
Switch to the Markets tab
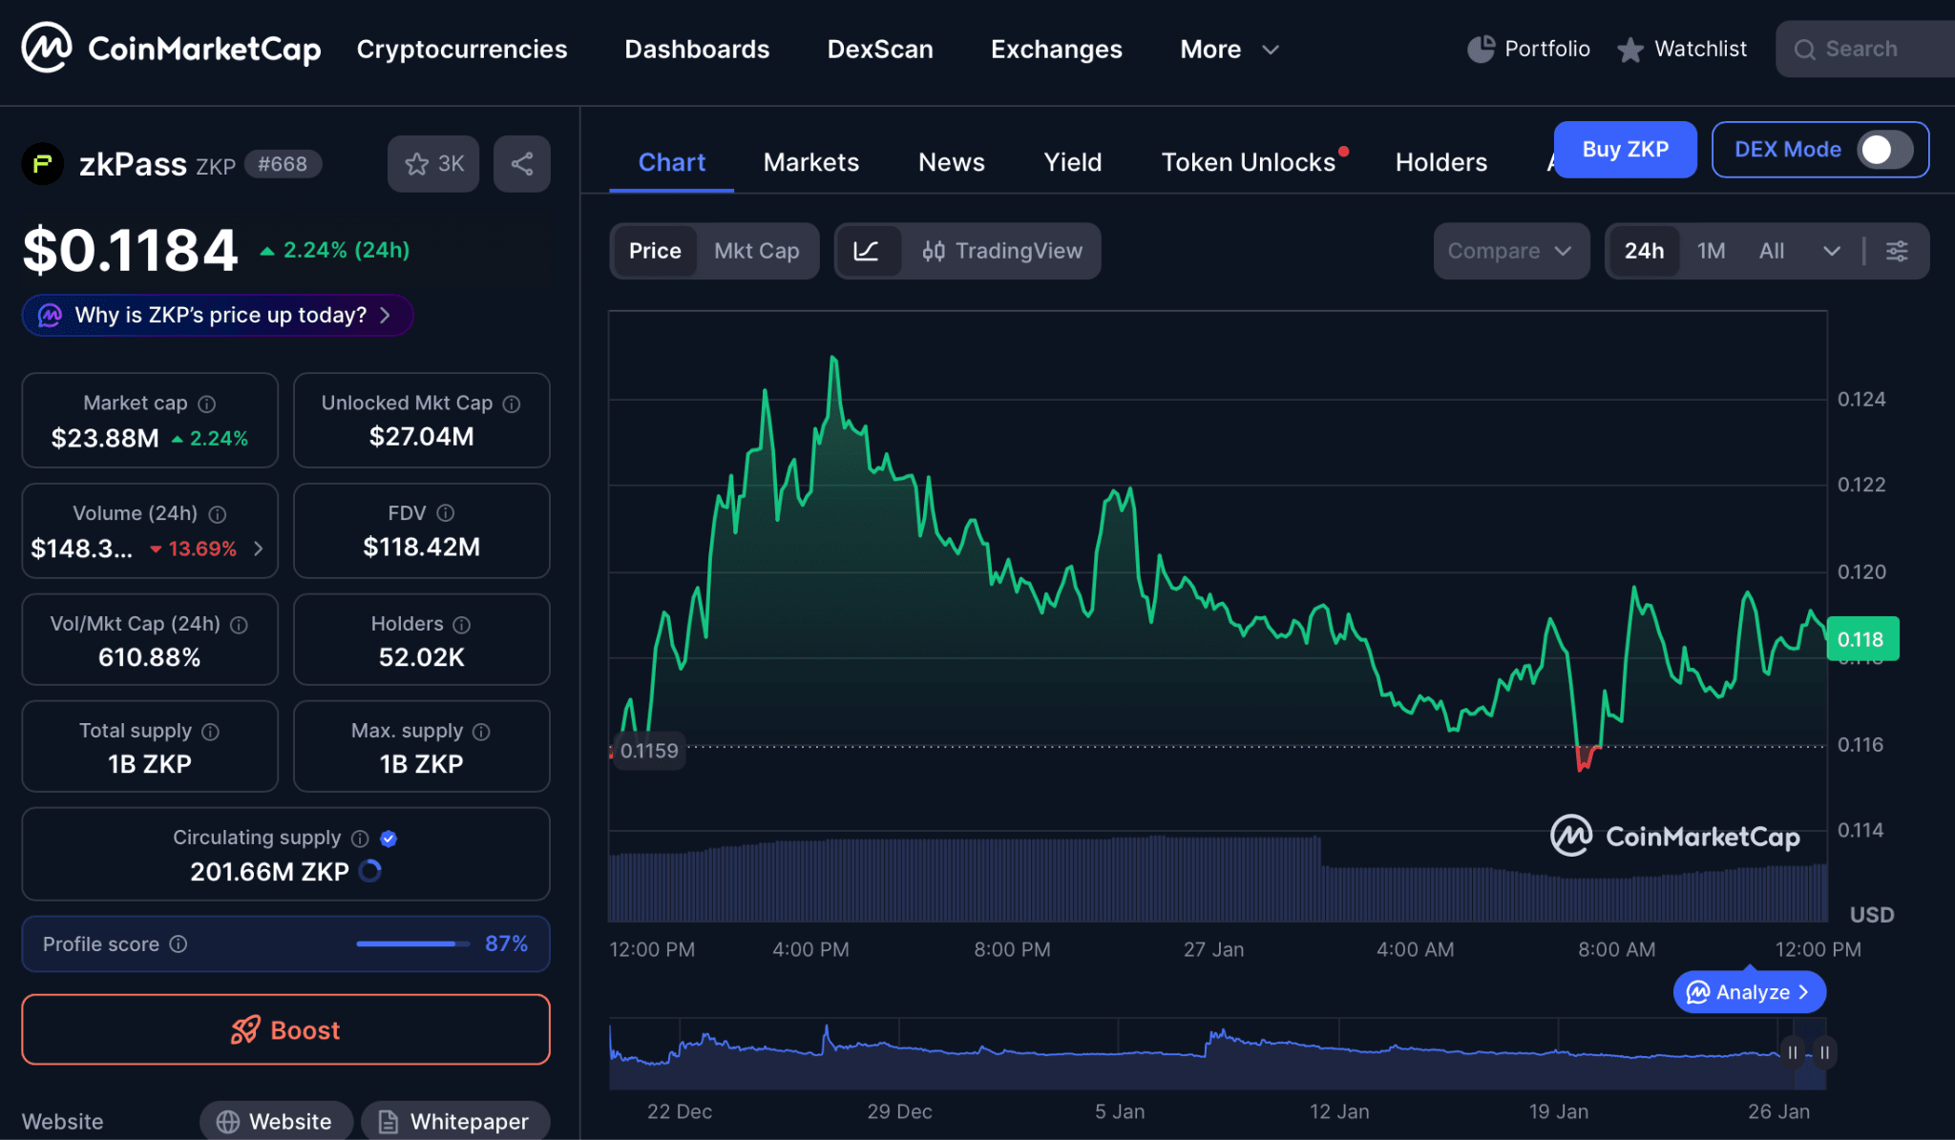click(810, 162)
